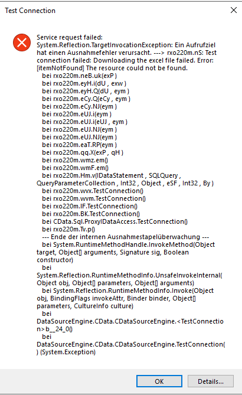Click the OK button
This screenshot has width=242, height=395.
tap(159, 381)
